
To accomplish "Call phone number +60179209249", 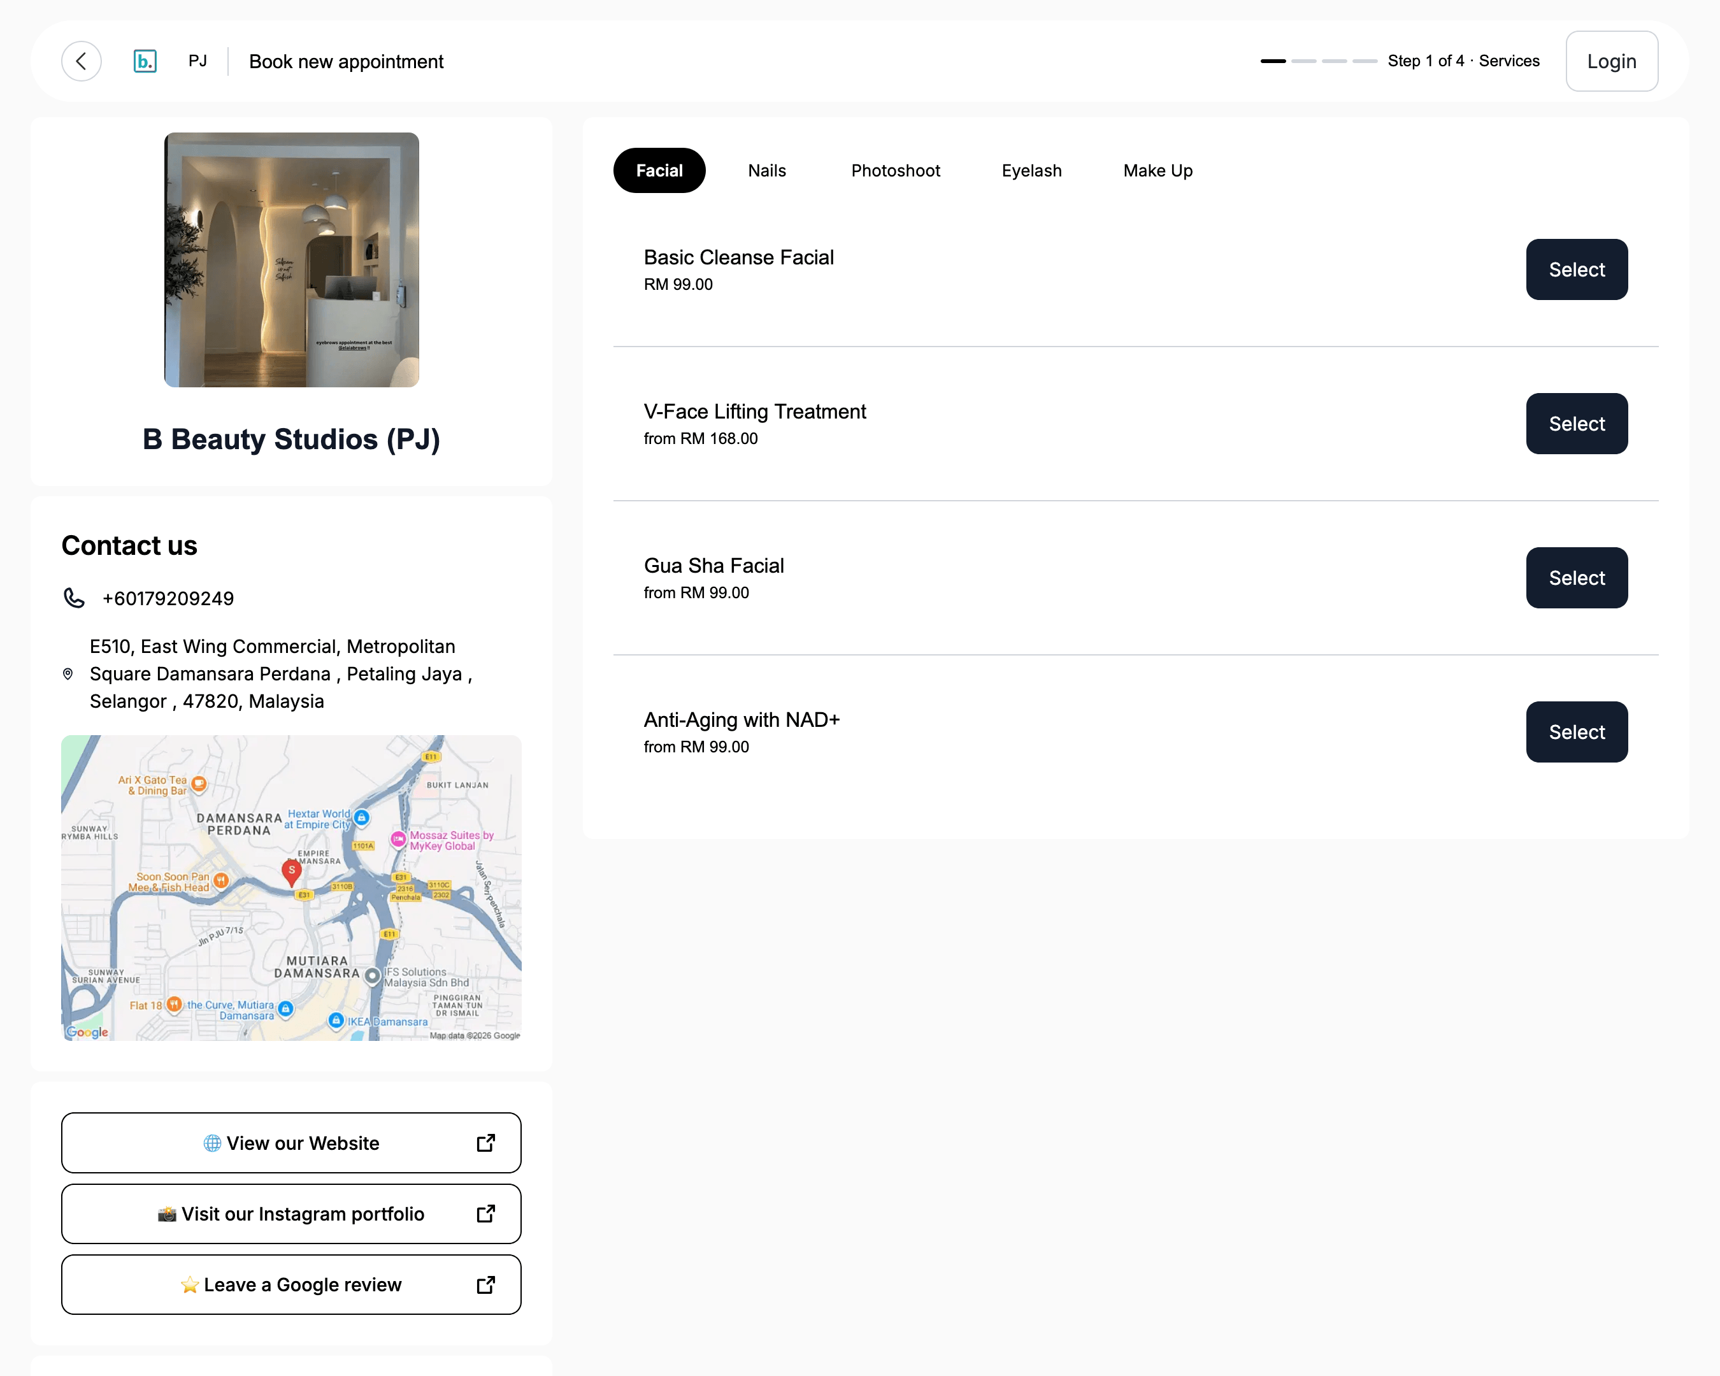I will [168, 598].
